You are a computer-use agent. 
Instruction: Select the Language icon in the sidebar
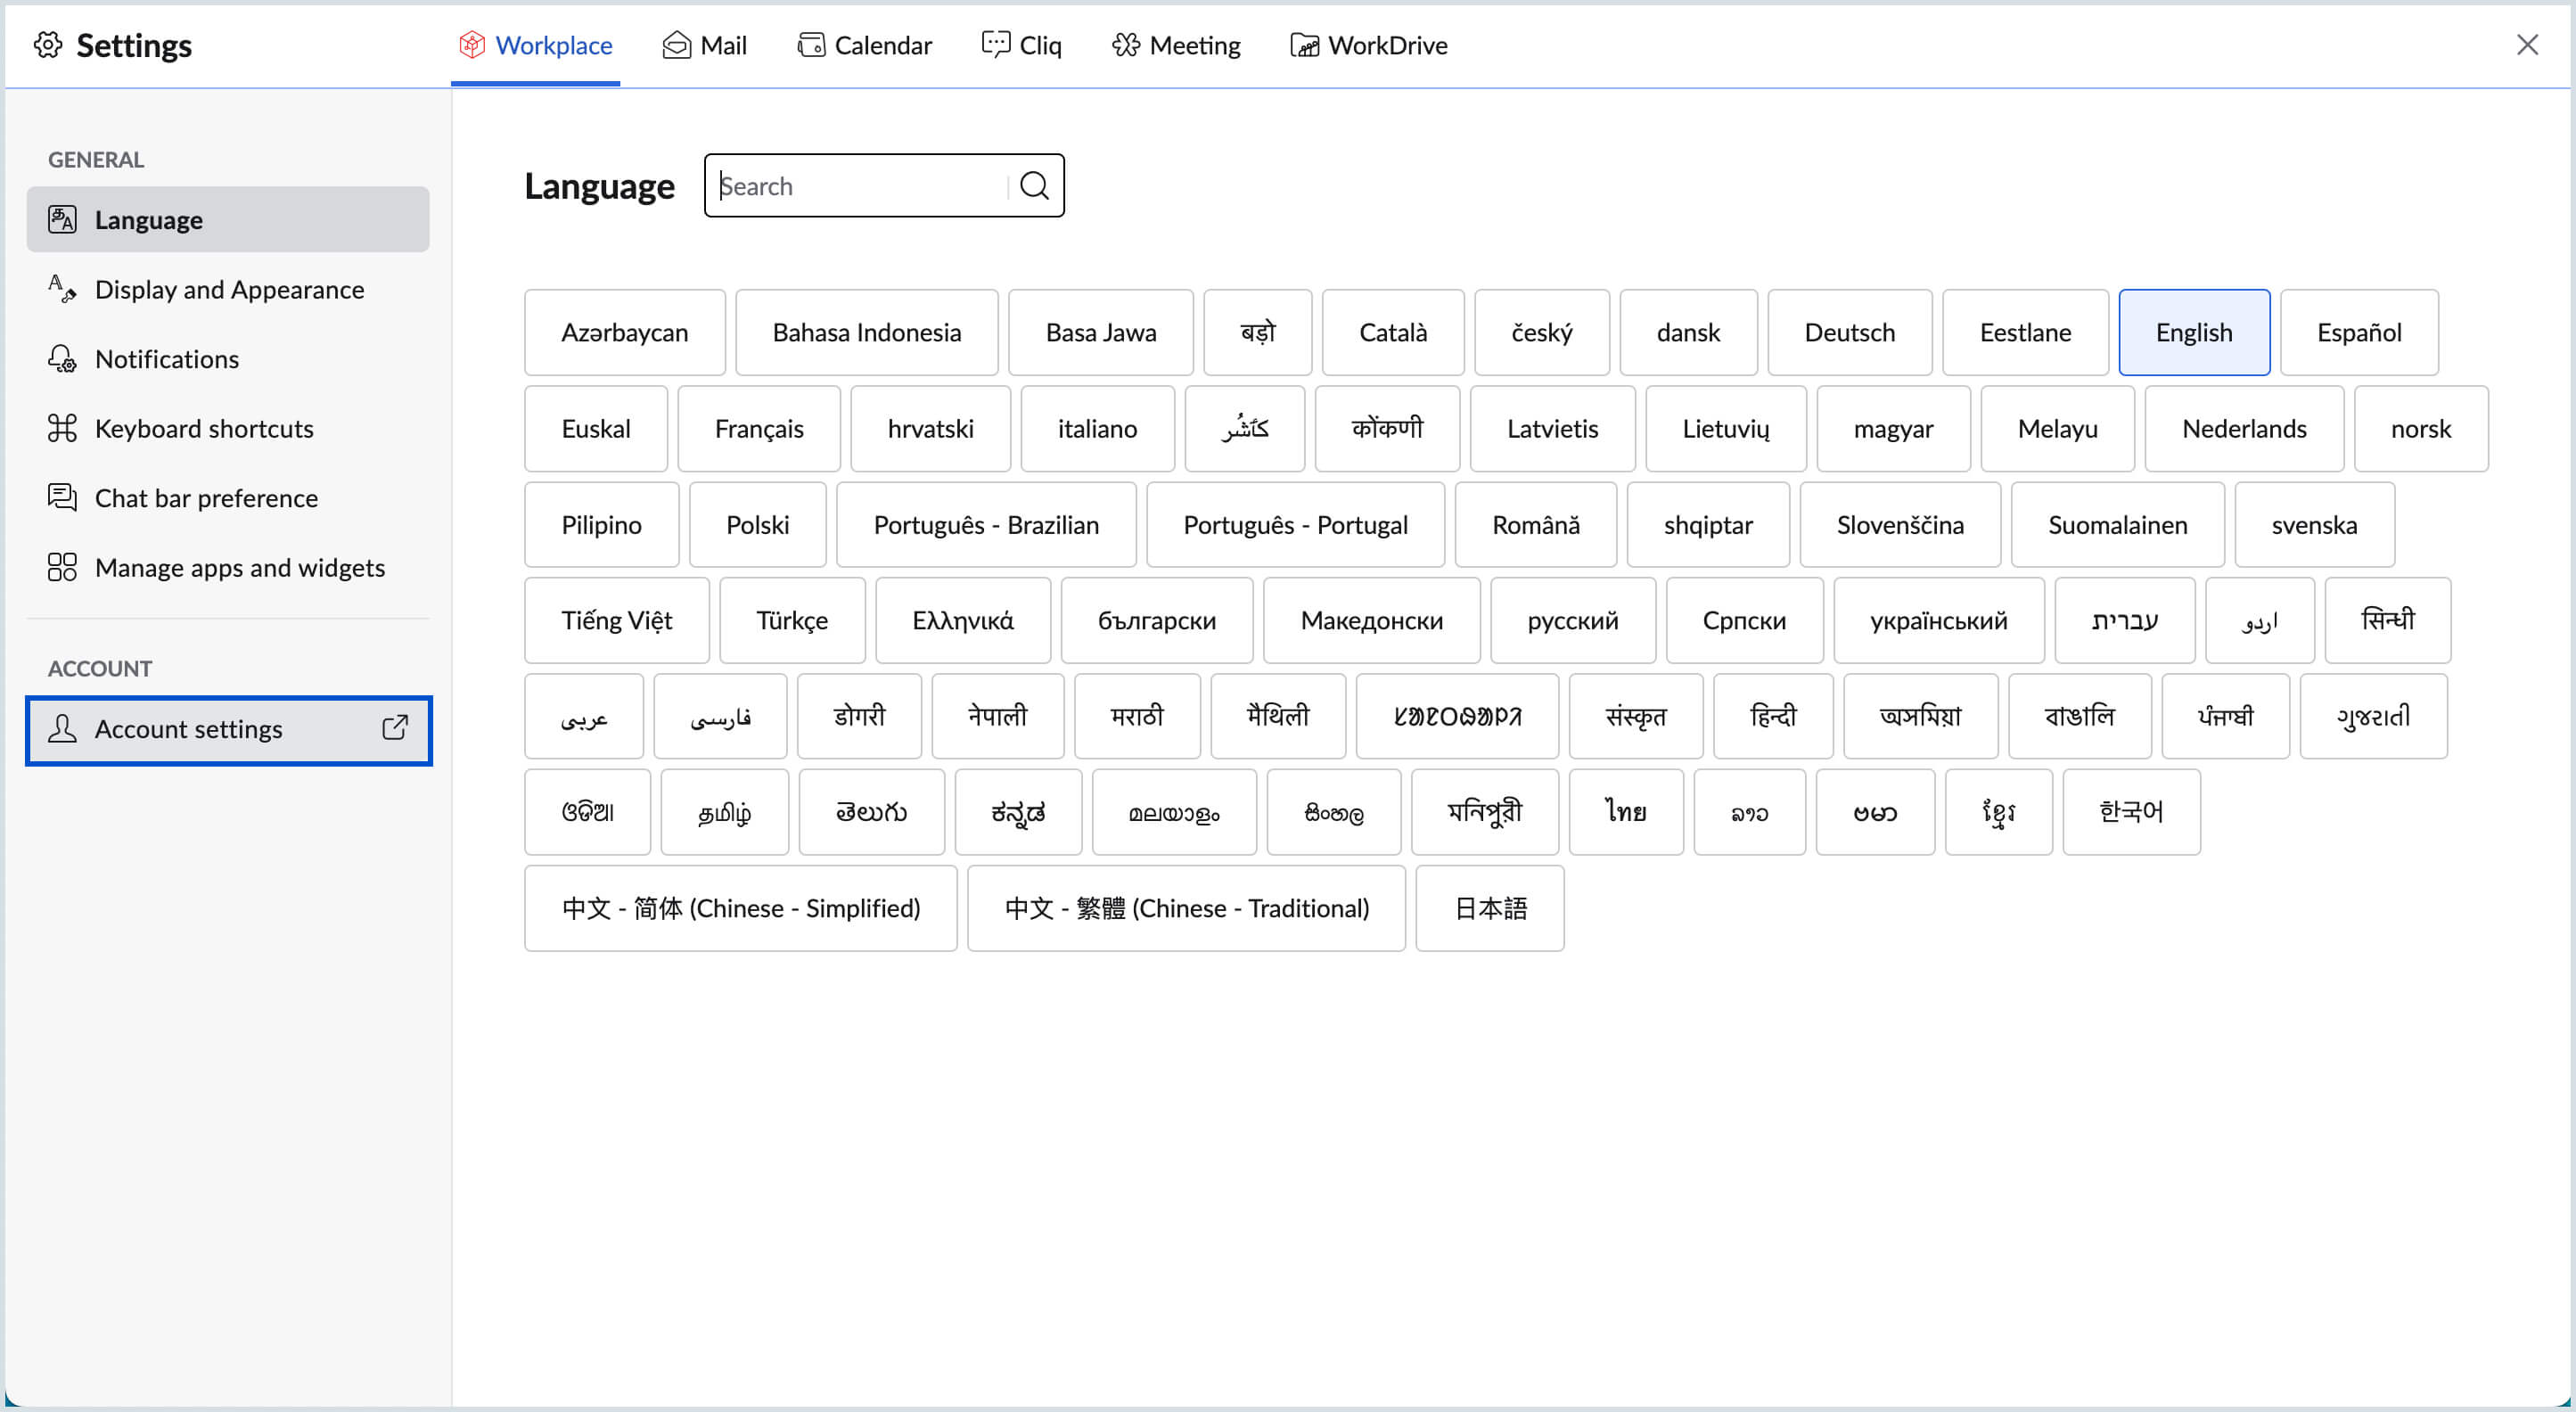pyautogui.click(x=62, y=219)
